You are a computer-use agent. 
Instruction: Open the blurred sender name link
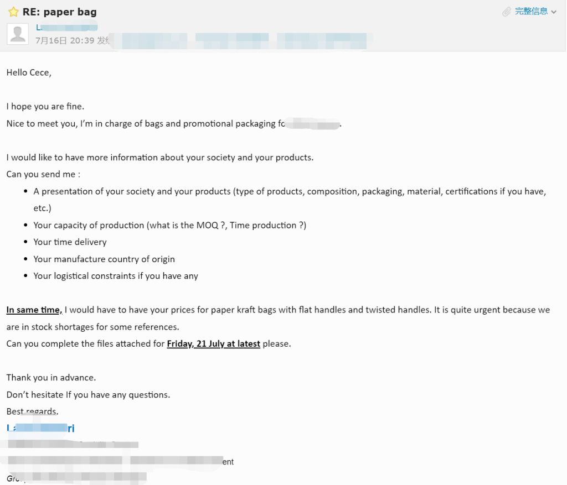66,27
